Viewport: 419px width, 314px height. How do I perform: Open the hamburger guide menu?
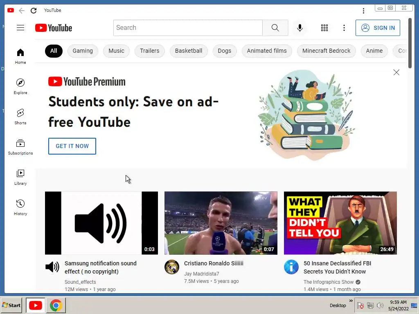click(20, 28)
